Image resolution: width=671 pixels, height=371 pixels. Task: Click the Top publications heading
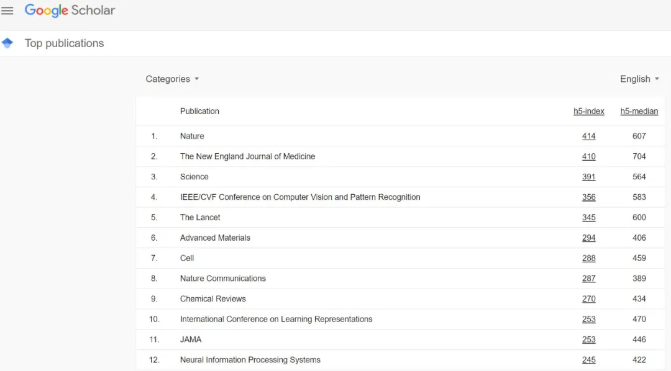pyautogui.click(x=64, y=43)
